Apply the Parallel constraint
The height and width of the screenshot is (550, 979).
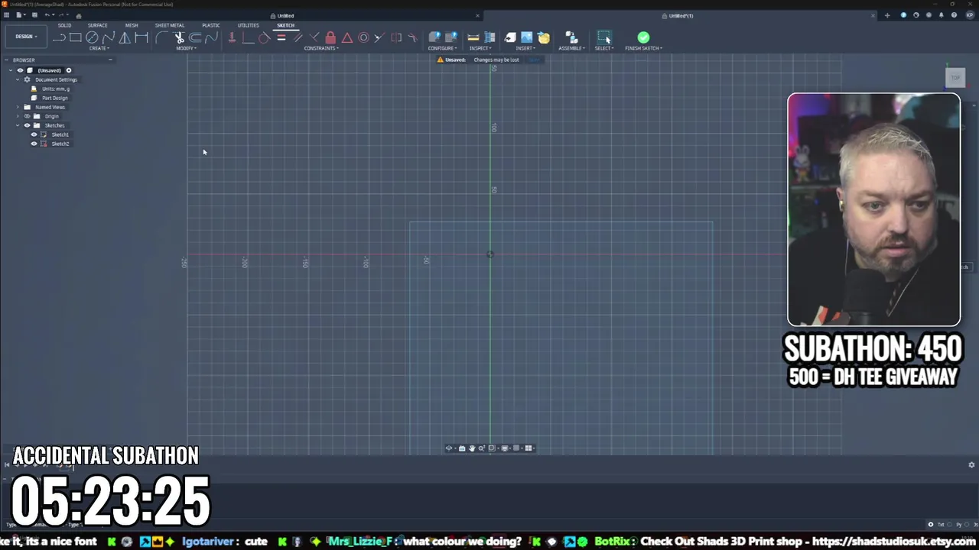click(298, 37)
